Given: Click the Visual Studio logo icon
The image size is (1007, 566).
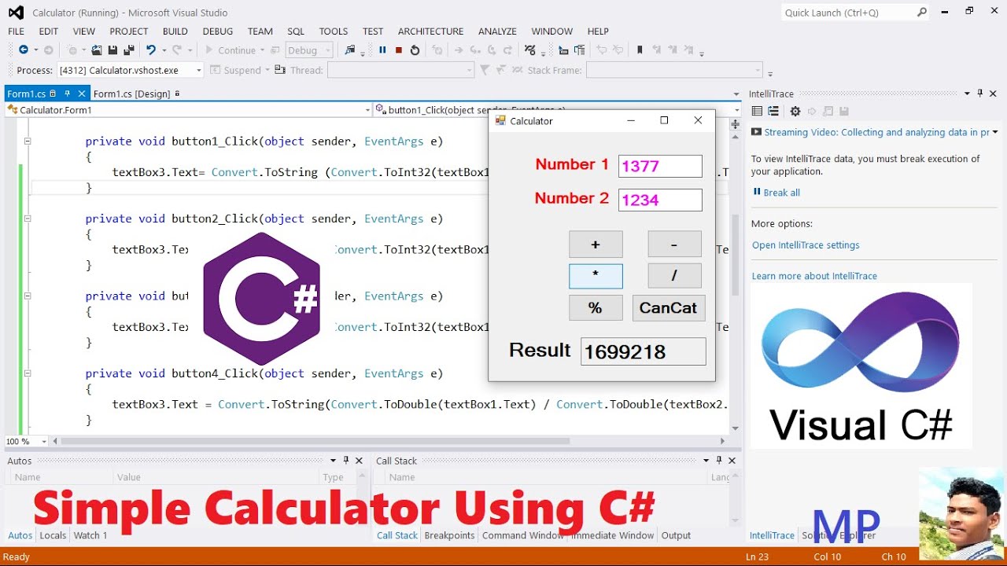Looking at the screenshot, I should click(16, 13).
